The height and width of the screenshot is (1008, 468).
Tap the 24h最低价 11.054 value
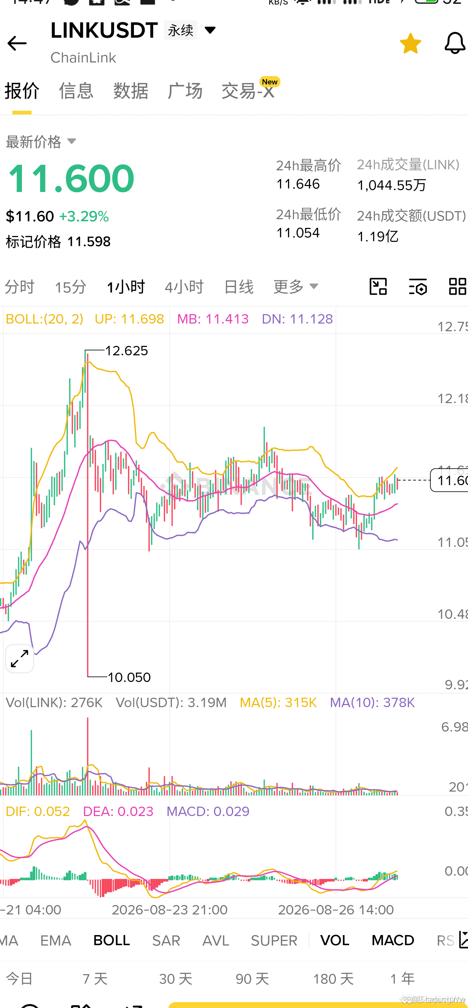pyautogui.click(x=298, y=233)
